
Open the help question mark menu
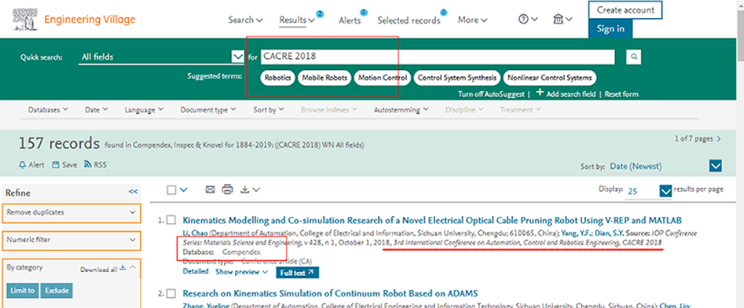[x=528, y=20]
